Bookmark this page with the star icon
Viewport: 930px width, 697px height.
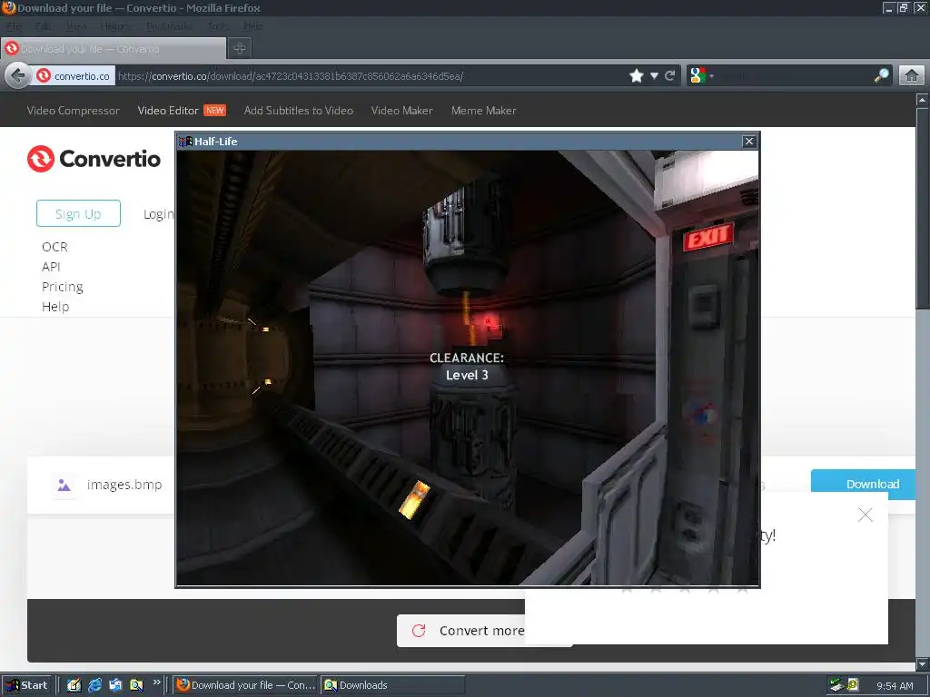click(x=637, y=76)
